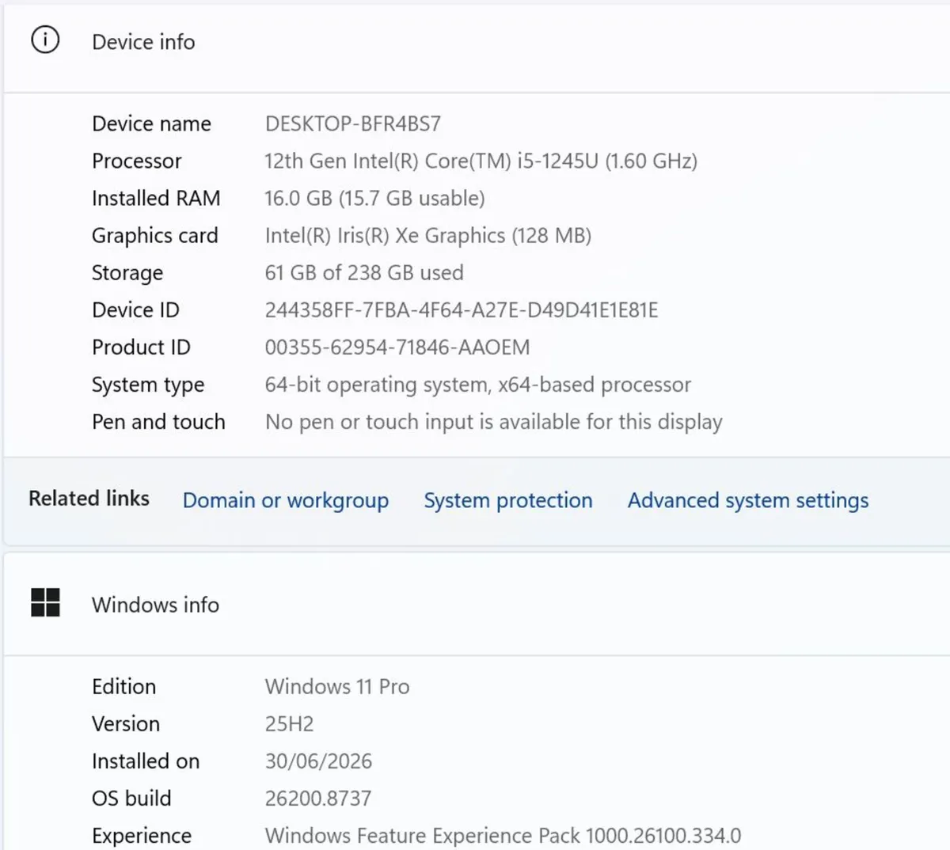
Task: Click the Pen and touch label
Action: 158,422
